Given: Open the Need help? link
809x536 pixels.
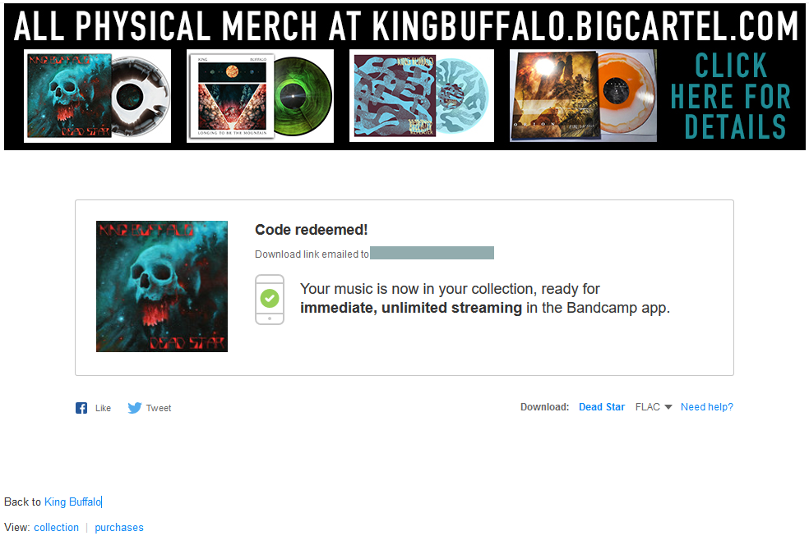Looking at the screenshot, I should tap(707, 407).
